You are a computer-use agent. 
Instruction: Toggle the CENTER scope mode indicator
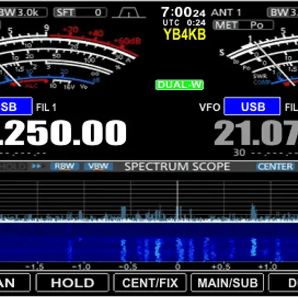coord(275,166)
